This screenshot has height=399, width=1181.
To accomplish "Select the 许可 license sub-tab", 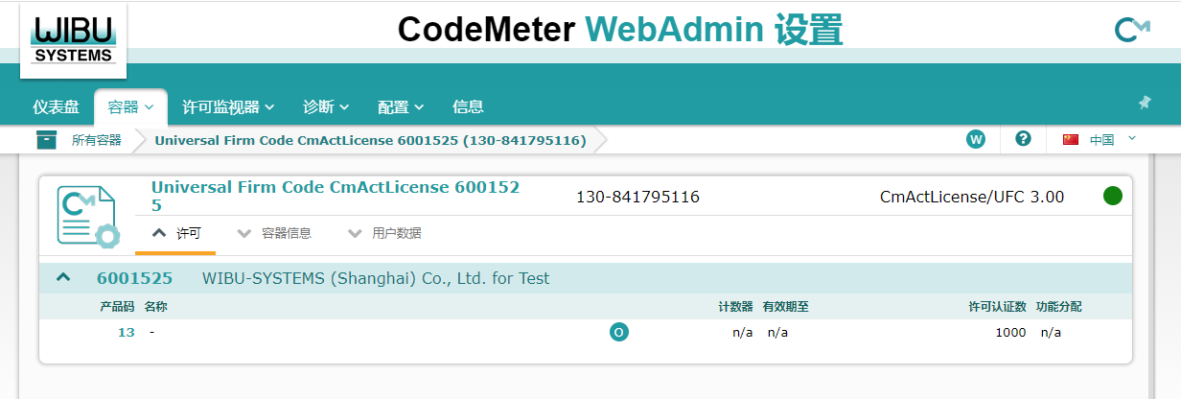I will click(x=176, y=233).
